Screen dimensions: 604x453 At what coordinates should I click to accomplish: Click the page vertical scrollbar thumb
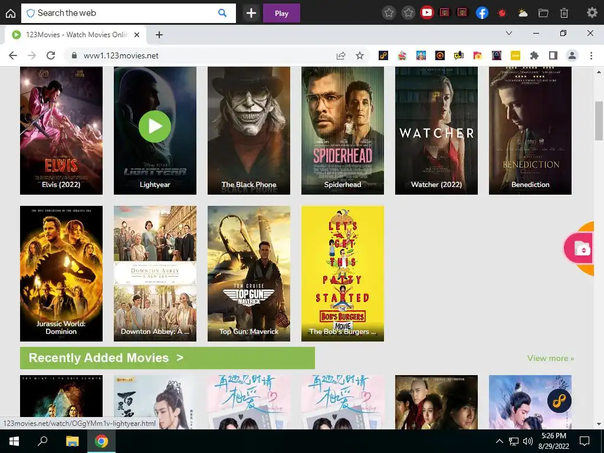(599, 121)
